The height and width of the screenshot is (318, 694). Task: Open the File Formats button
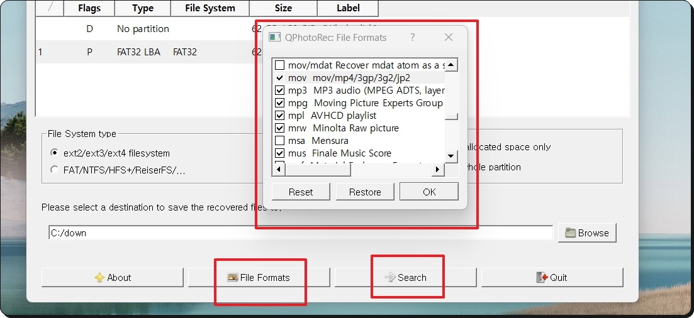click(259, 277)
